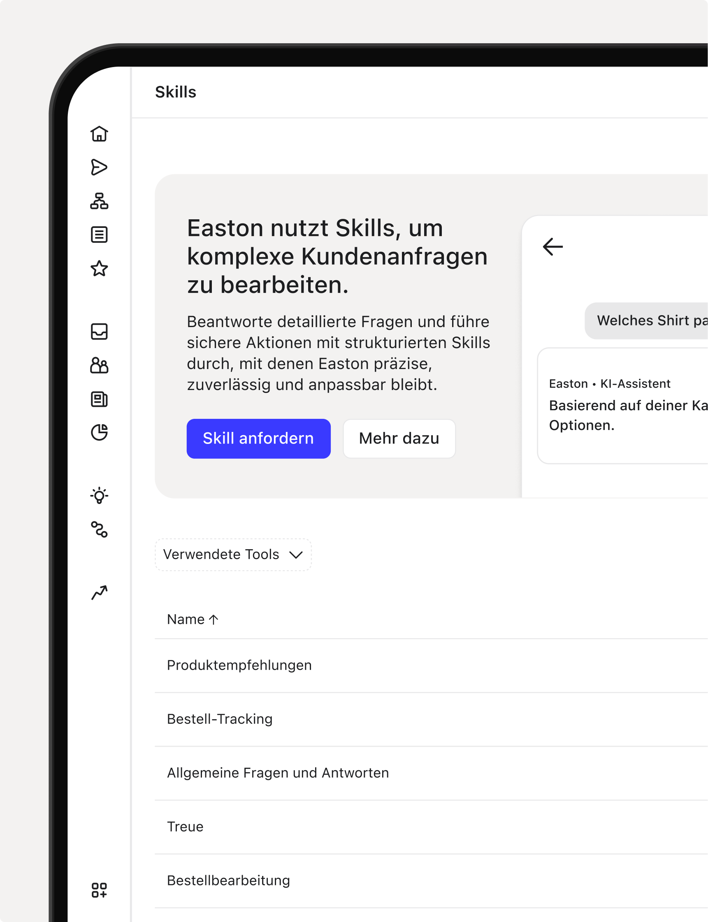Open Allgemeine Fragen und Antworten row
Image resolution: width=708 pixels, height=922 pixels.
[431, 773]
